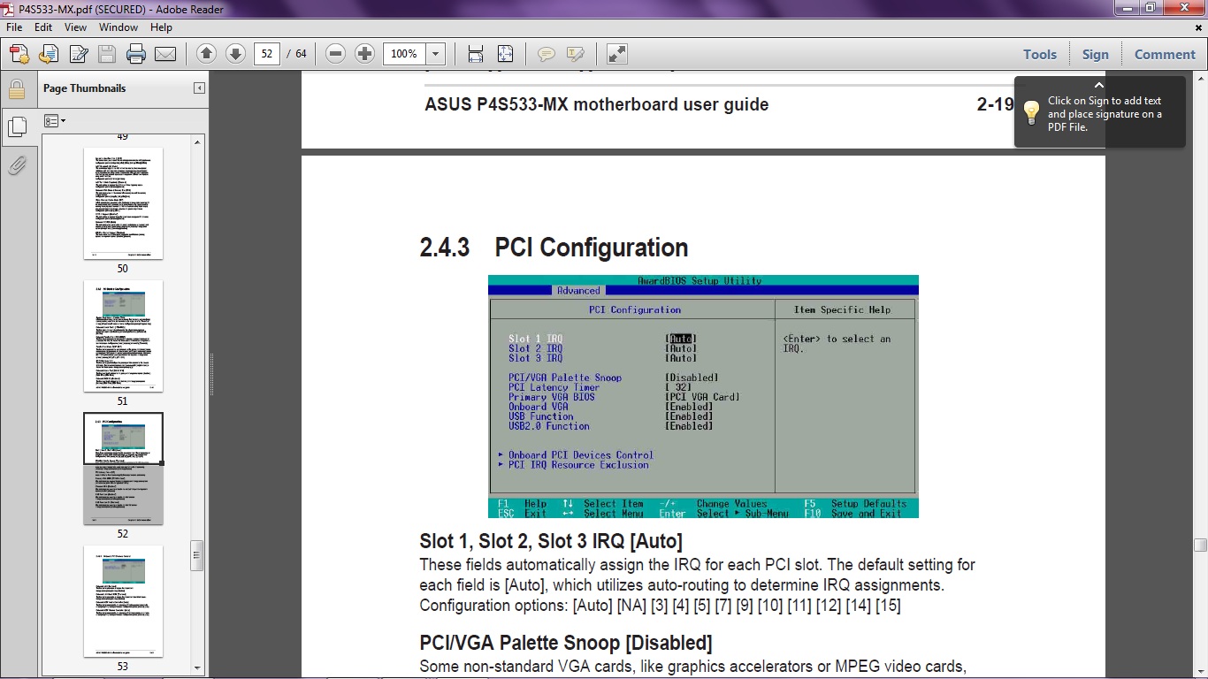Select page 53 thumbnail
This screenshot has height=679, width=1208.
pyautogui.click(x=123, y=601)
